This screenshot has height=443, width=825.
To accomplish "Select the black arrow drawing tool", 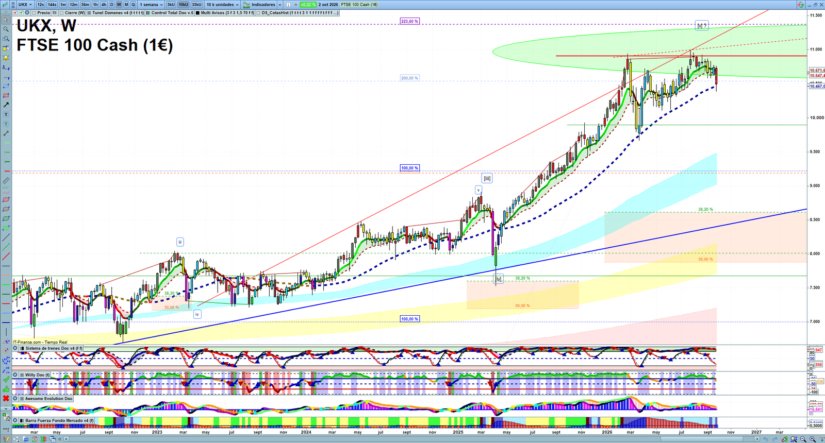I will click(x=6, y=105).
